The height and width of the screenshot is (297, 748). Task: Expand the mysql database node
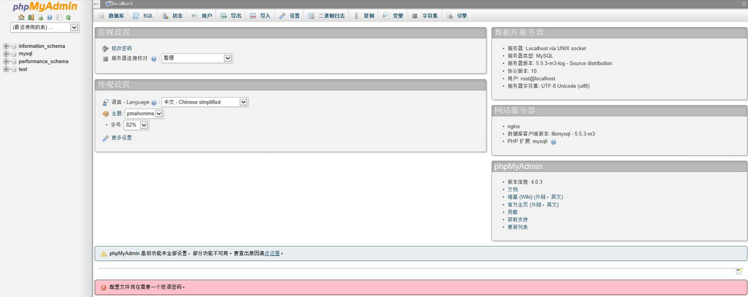point(6,54)
